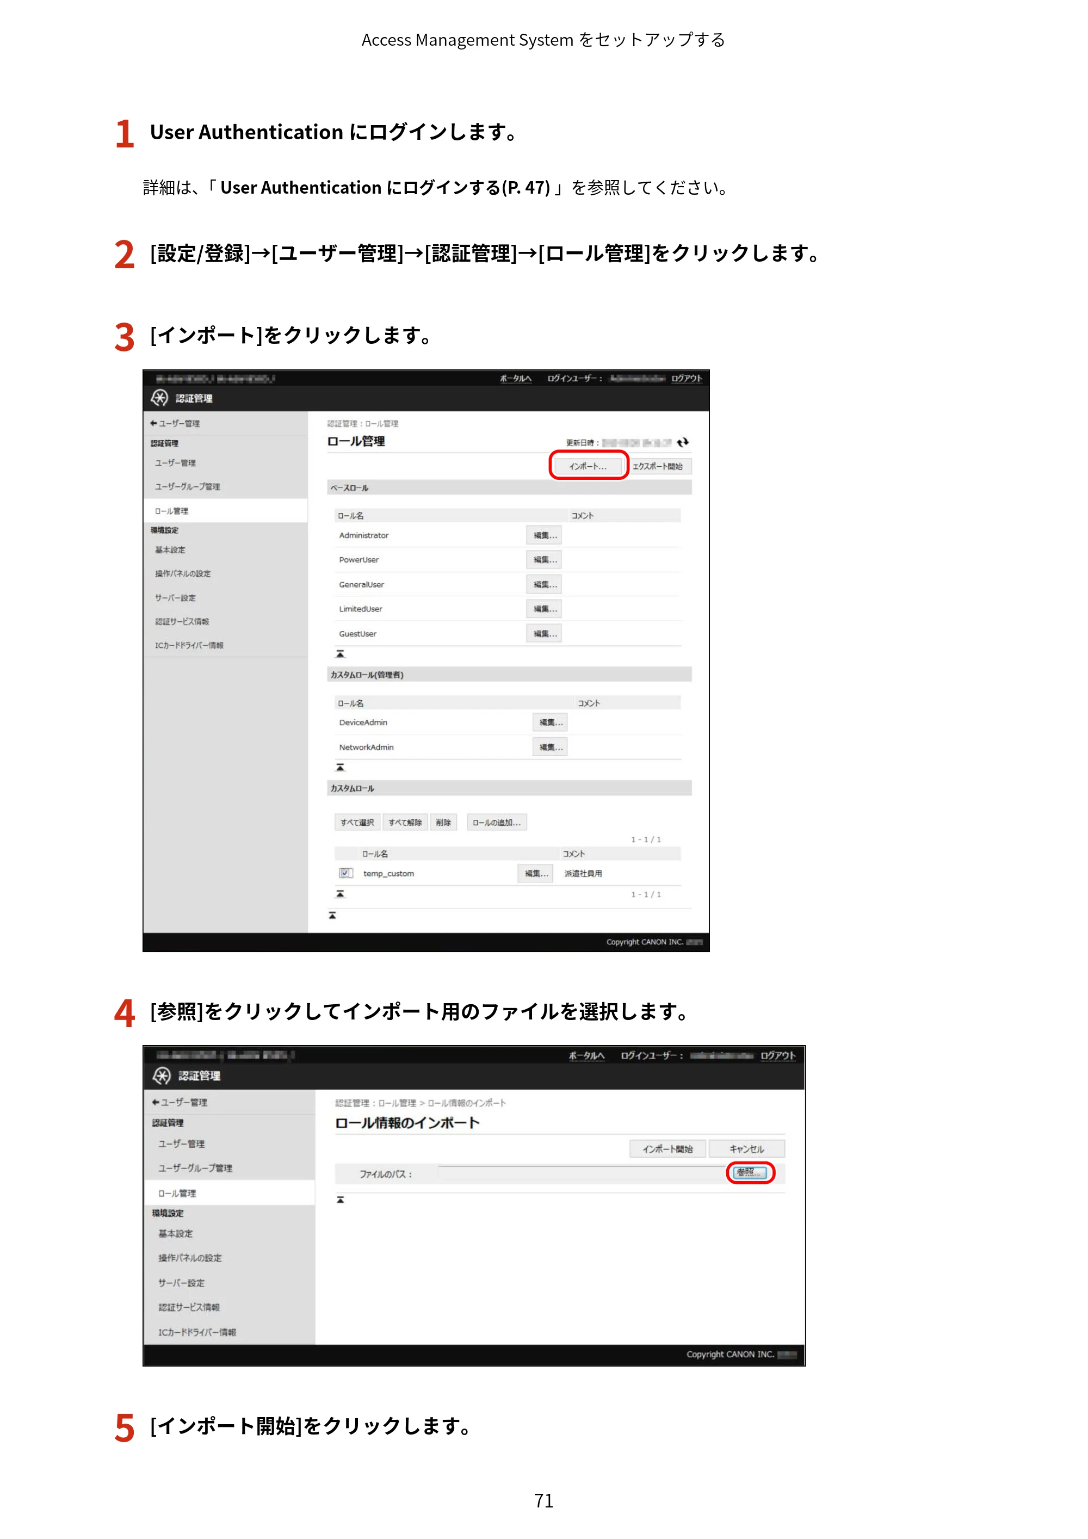This screenshot has width=1088, height=1539.
Task: Click ログアウト in the ロール管理 screenshot header
Action: coord(687,379)
